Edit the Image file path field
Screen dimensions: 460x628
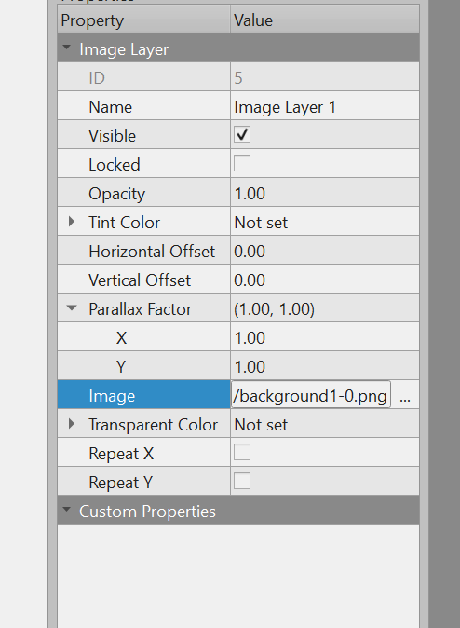pyautogui.click(x=311, y=395)
